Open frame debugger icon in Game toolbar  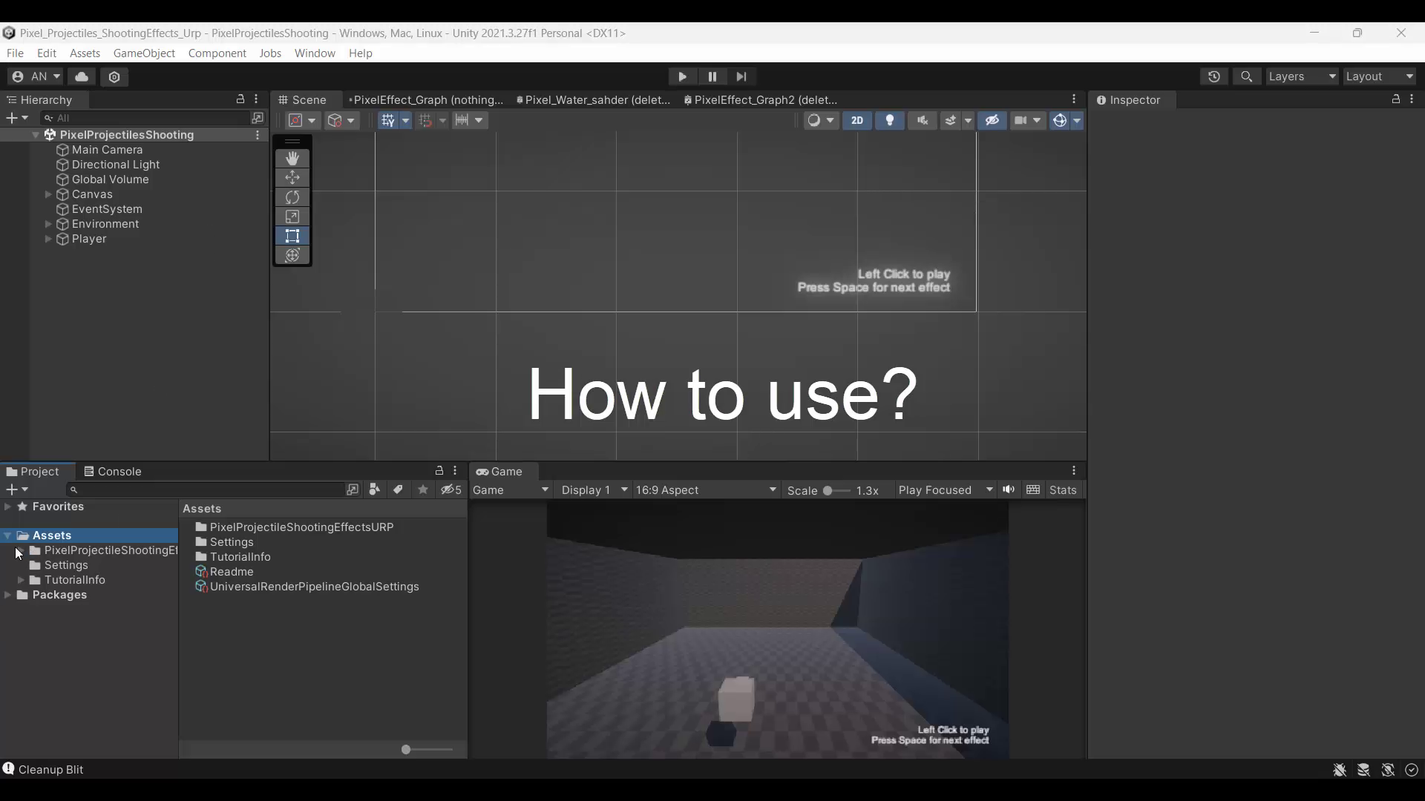point(1033,489)
